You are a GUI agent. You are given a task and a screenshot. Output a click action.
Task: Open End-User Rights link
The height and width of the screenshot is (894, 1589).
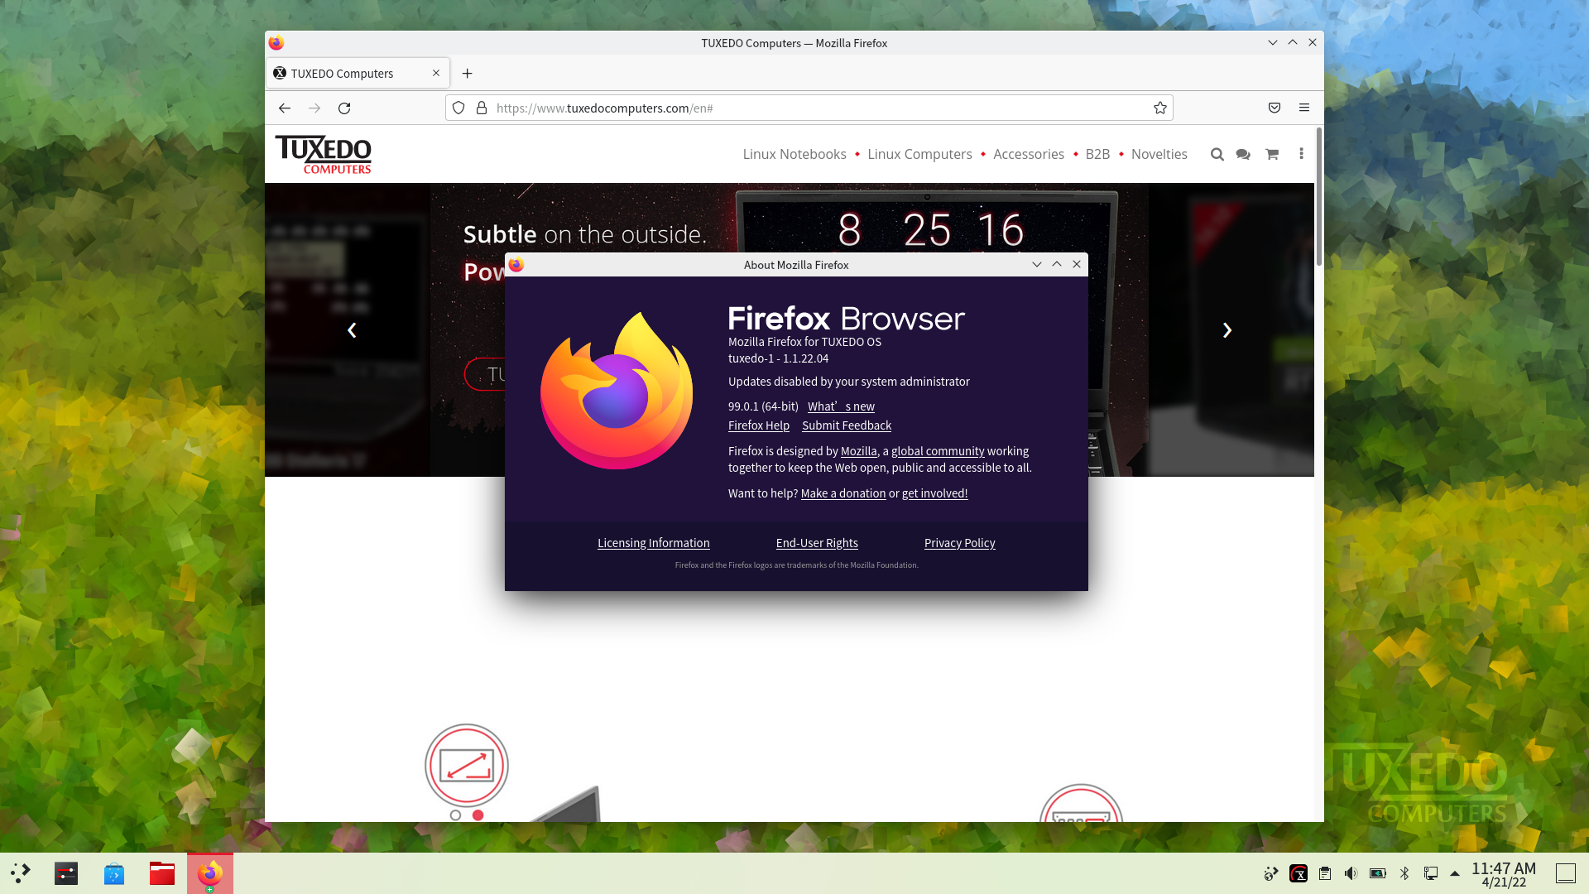[817, 543]
